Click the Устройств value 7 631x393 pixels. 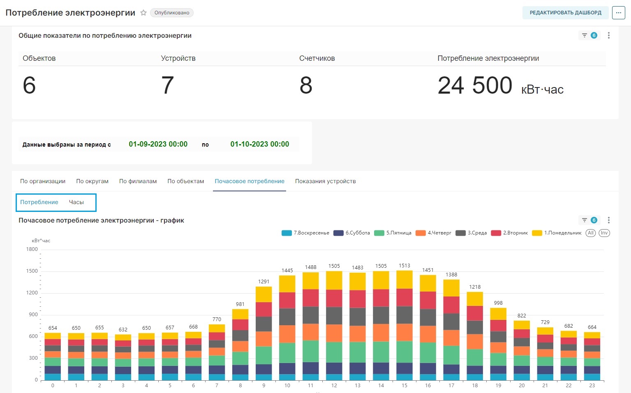[x=167, y=85]
